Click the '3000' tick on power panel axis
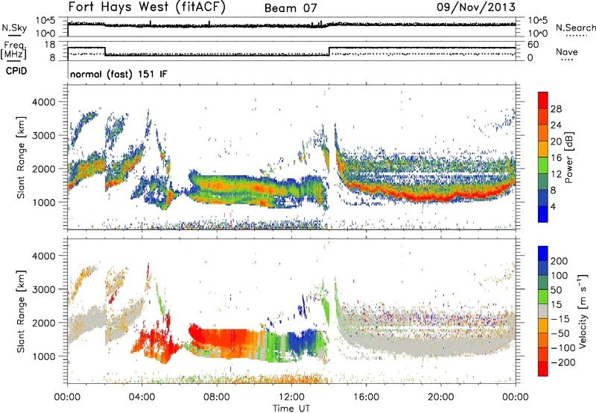 [x=43, y=136]
